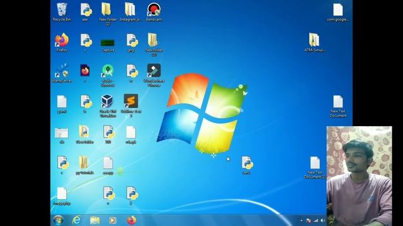The height and width of the screenshot is (226, 403).
Task: Select the 'New folder (2)' folder
Action: pyautogui.click(x=108, y=14)
